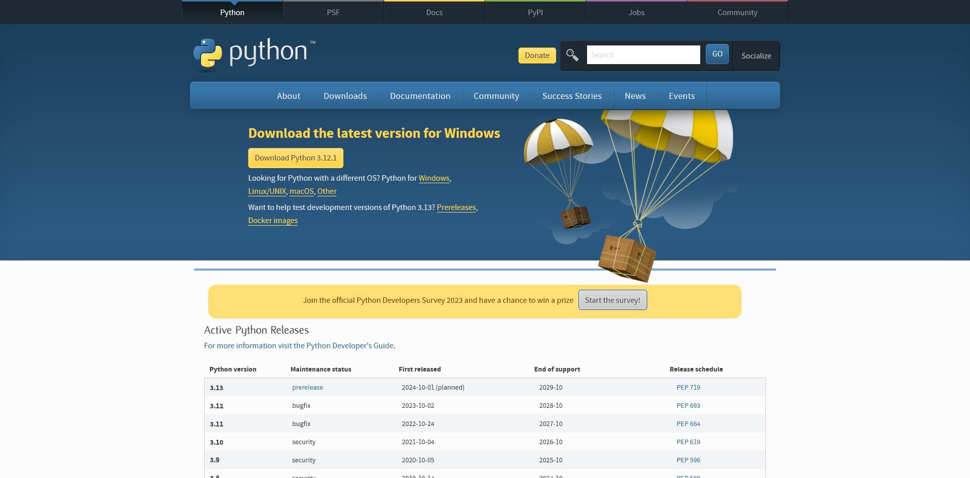Switch to the Docs top tab
The image size is (970, 478).
pyautogui.click(x=434, y=12)
